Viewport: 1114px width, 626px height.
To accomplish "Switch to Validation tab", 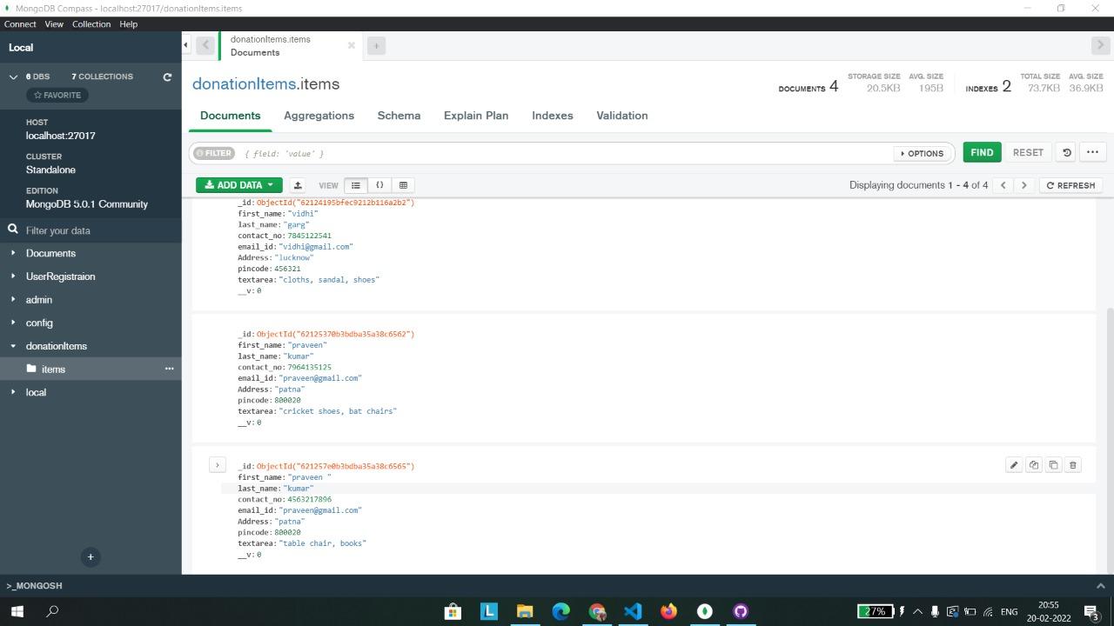I will click(621, 116).
